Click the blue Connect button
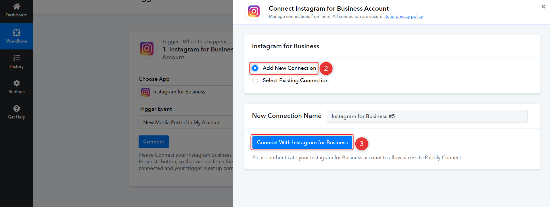 click(154, 142)
